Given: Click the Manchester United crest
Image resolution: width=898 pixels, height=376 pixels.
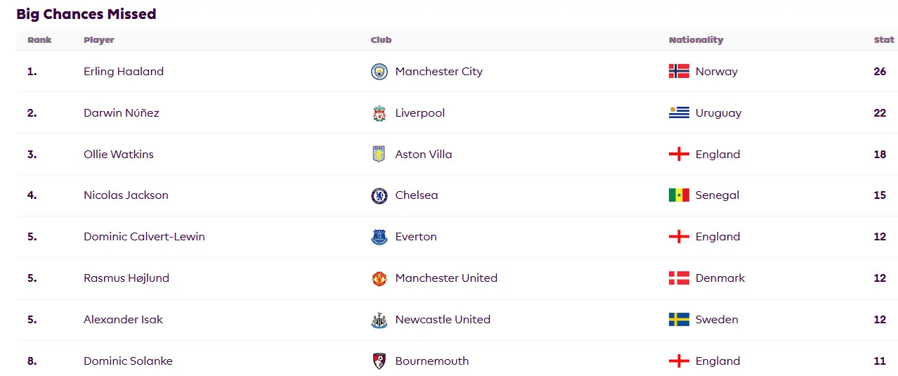Looking at the screenshot, I should (379, 278).
